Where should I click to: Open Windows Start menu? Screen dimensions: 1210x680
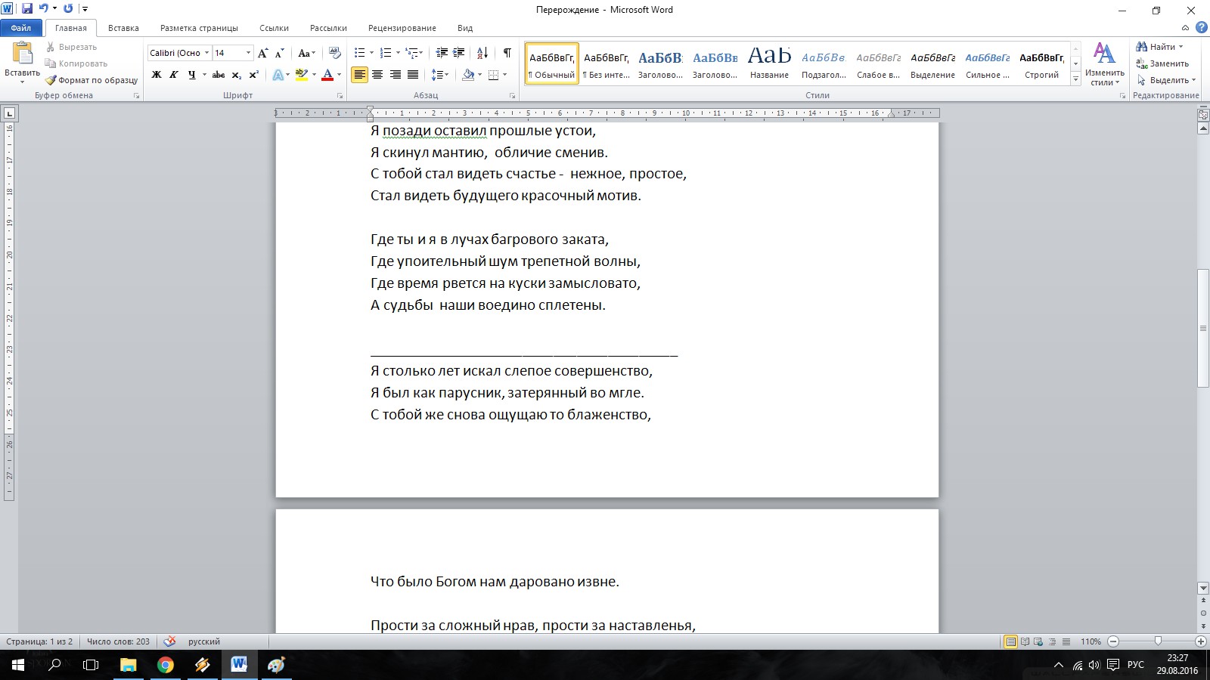(x=18, y=665)
